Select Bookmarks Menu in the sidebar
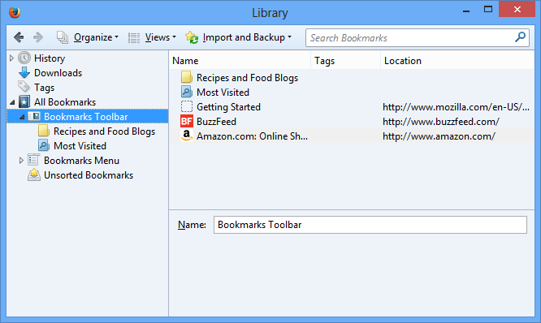Image resolution: width=541 pixels, height=323 pixels. (81, 161)
